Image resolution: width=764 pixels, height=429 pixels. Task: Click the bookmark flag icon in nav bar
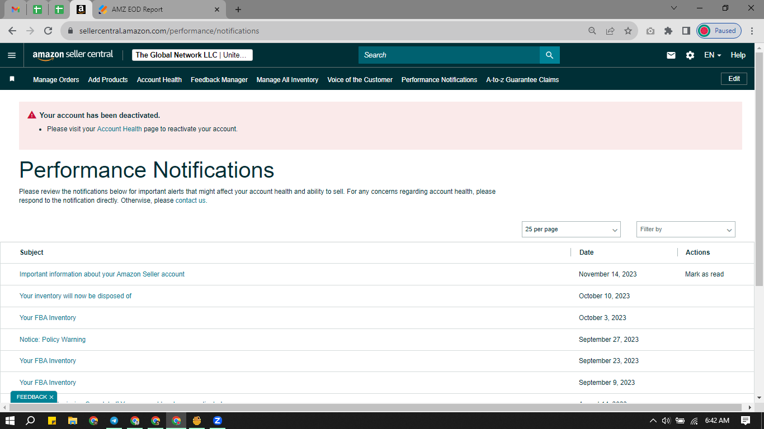[x=12, y=79]
